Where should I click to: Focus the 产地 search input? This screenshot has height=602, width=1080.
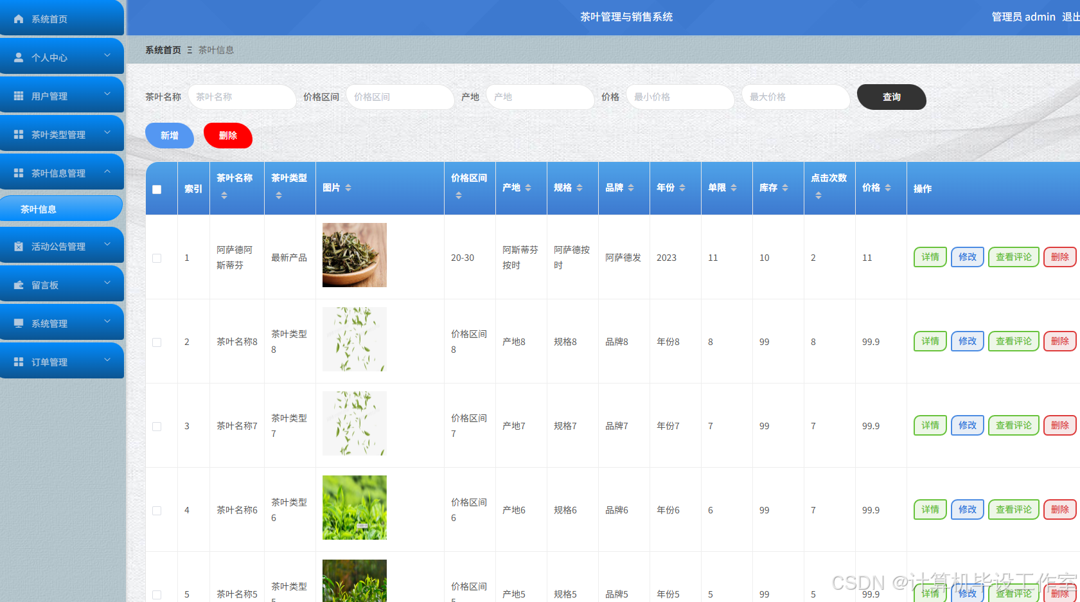(x=540, y=97)
